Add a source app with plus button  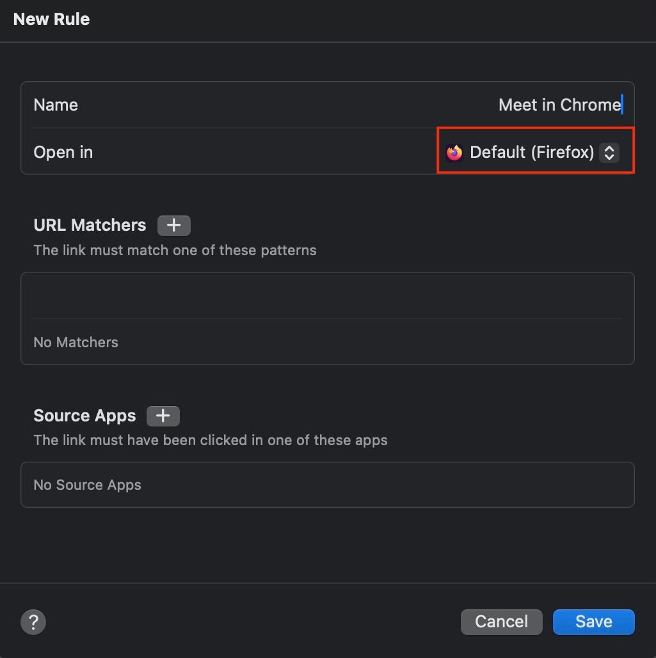coord(163,416)
